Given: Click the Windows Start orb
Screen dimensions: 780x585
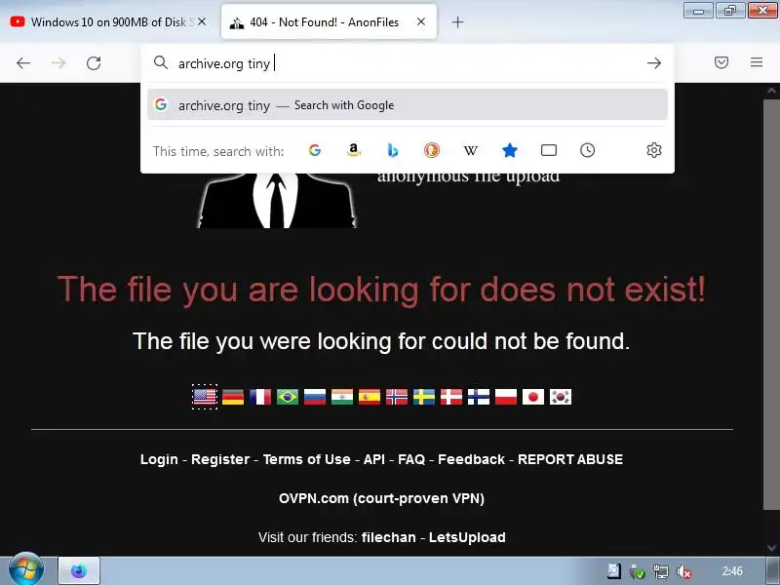Looking at the screenshot, I should pyautogui.click(x=26, y=568).
